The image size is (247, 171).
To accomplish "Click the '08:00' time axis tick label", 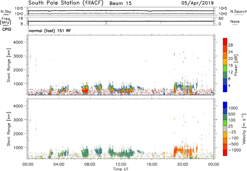I will (x=90, y=165).
